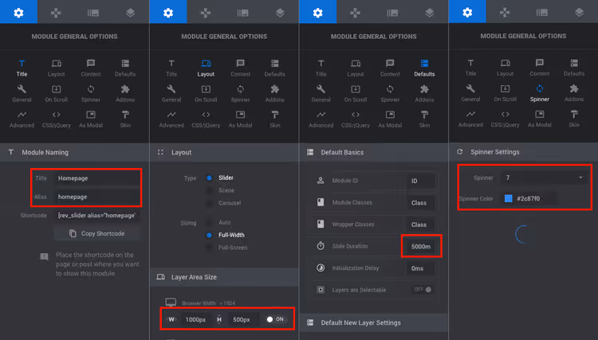Select the Carousel type radio button
Image resolution: width=598 pixels, height=340 pixels.
(209, 203)
